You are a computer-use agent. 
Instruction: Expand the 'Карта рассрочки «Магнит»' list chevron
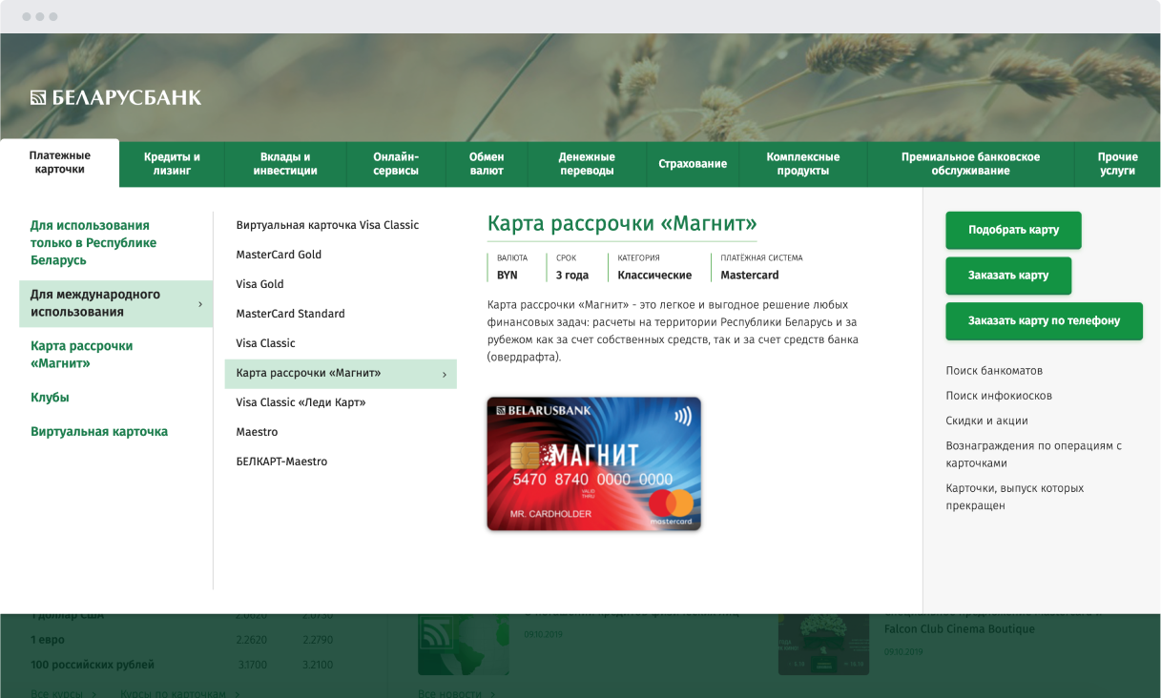click(445, 374)
